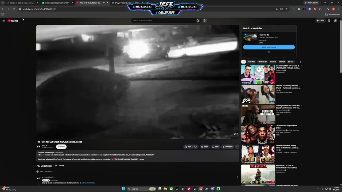Open the FNCS LCQ Opens live thumbnail
342x192 pixels.
point(258,74)
